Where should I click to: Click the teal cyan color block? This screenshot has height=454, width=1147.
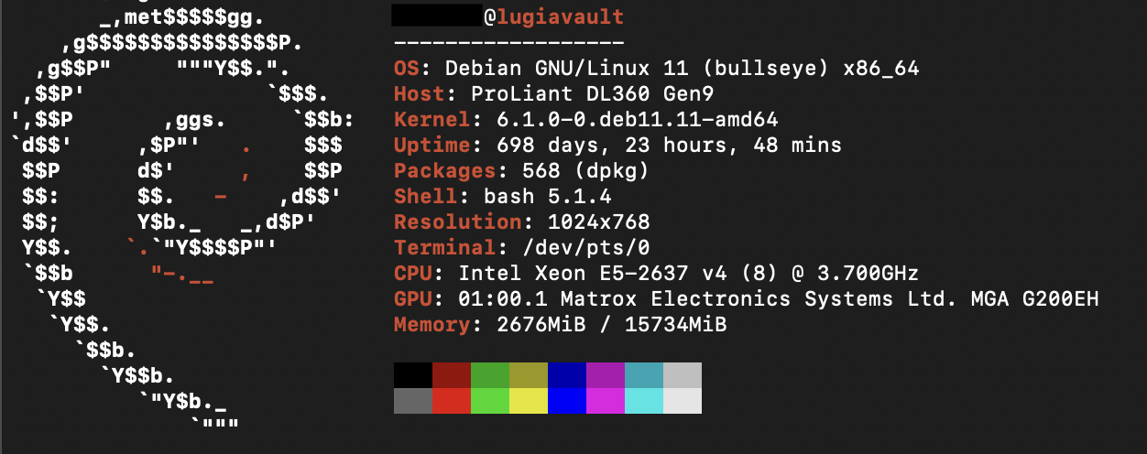[644, 375]
